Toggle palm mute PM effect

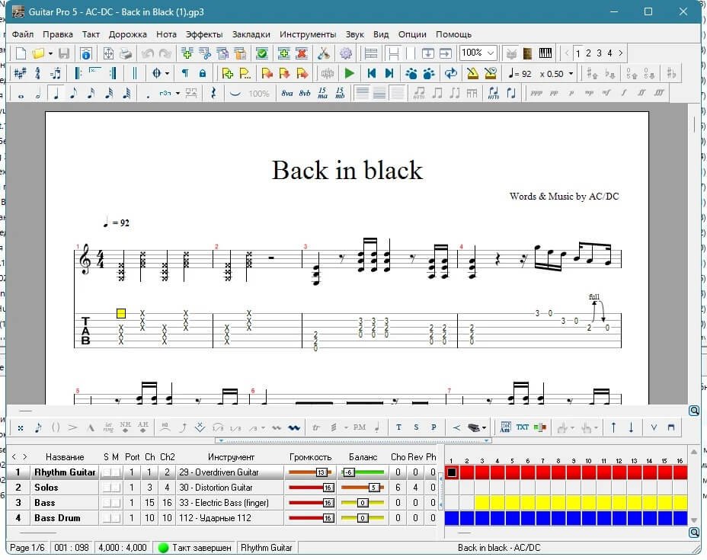coord(360,427)
